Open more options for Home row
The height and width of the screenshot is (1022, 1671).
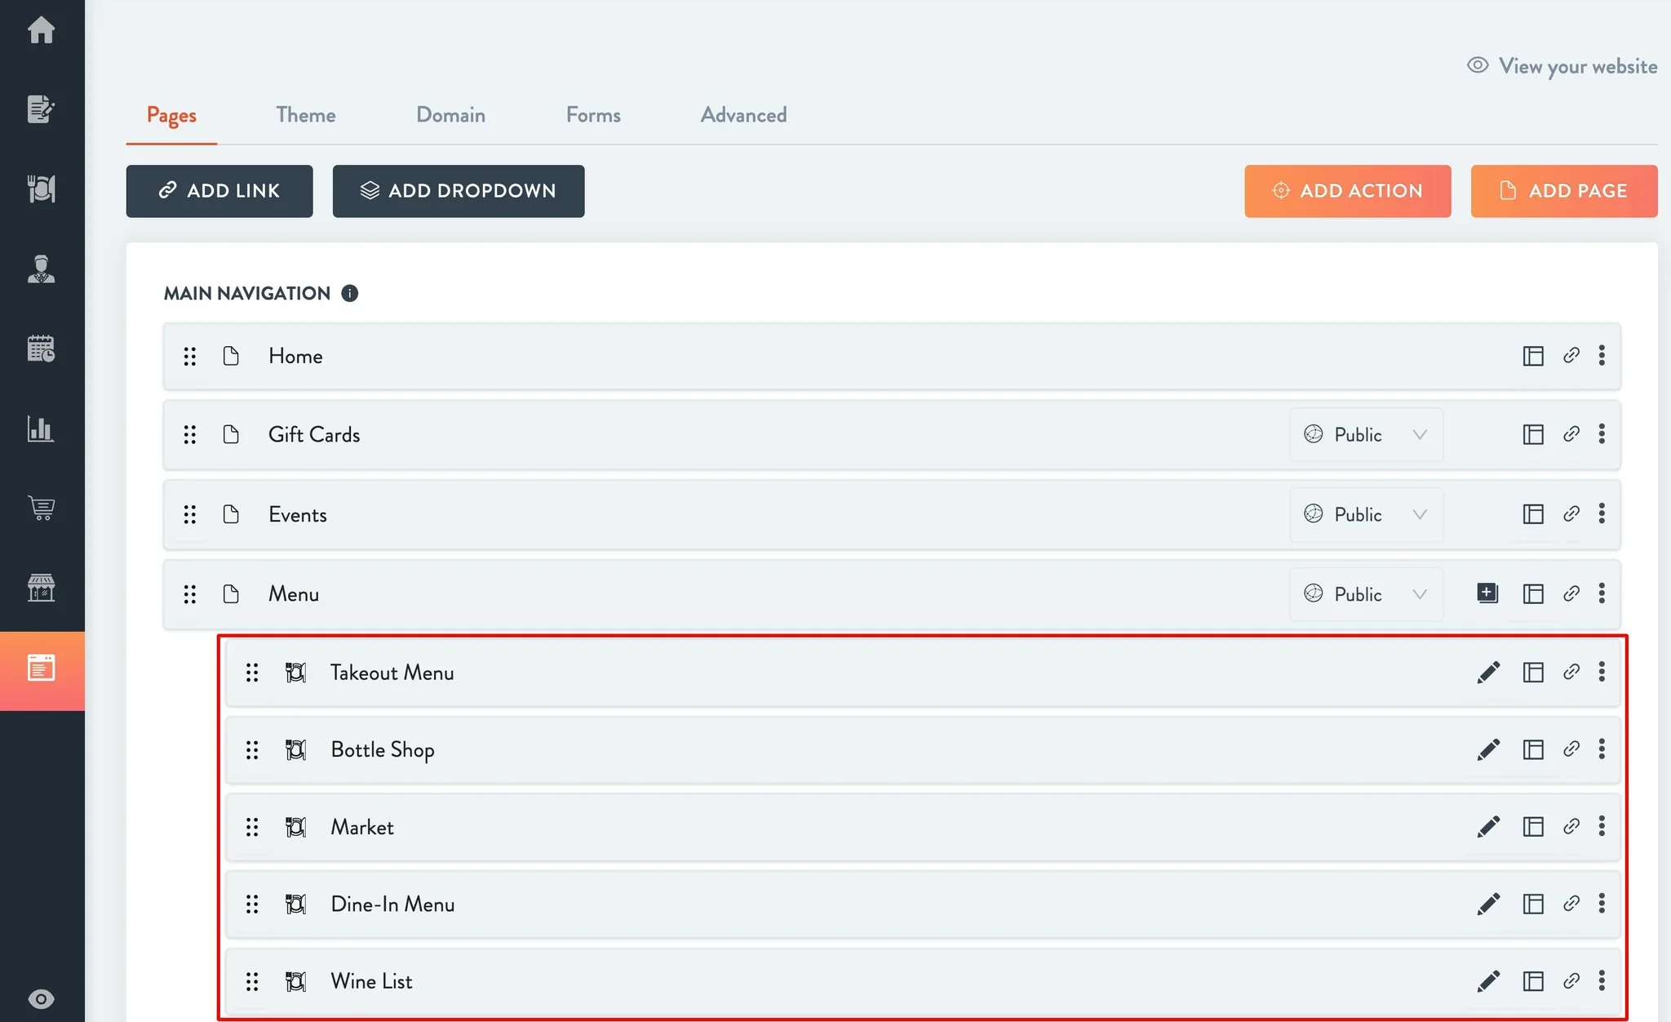pyautogui.click(x=1602, y=355)
